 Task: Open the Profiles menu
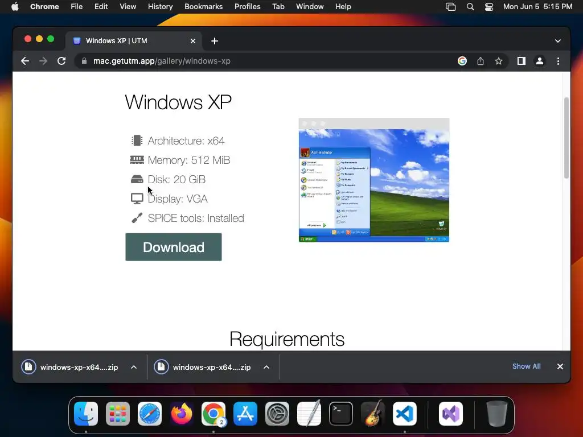click(x=247, y=7)
